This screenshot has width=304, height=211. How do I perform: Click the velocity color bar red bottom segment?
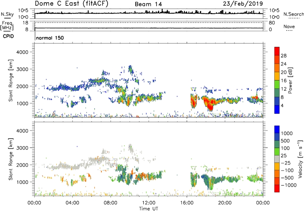[277, 189]
